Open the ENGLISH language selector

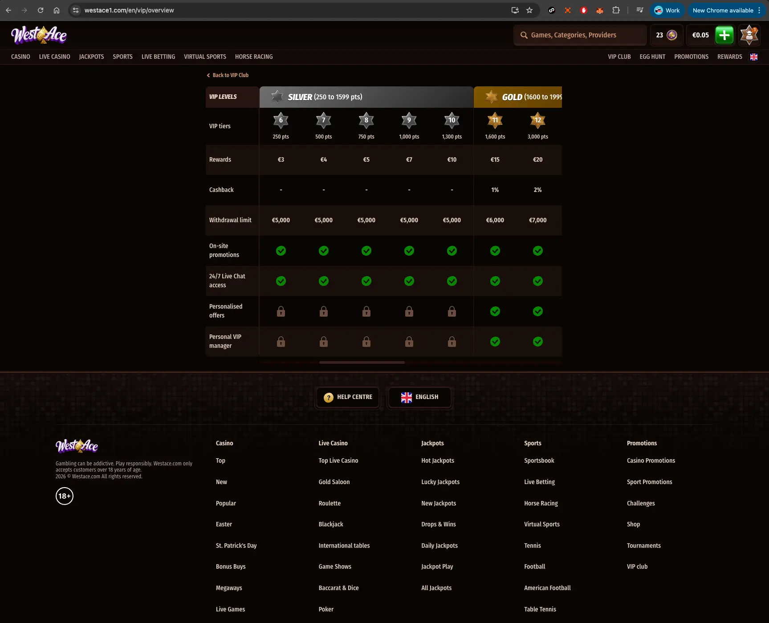[419, 397]
